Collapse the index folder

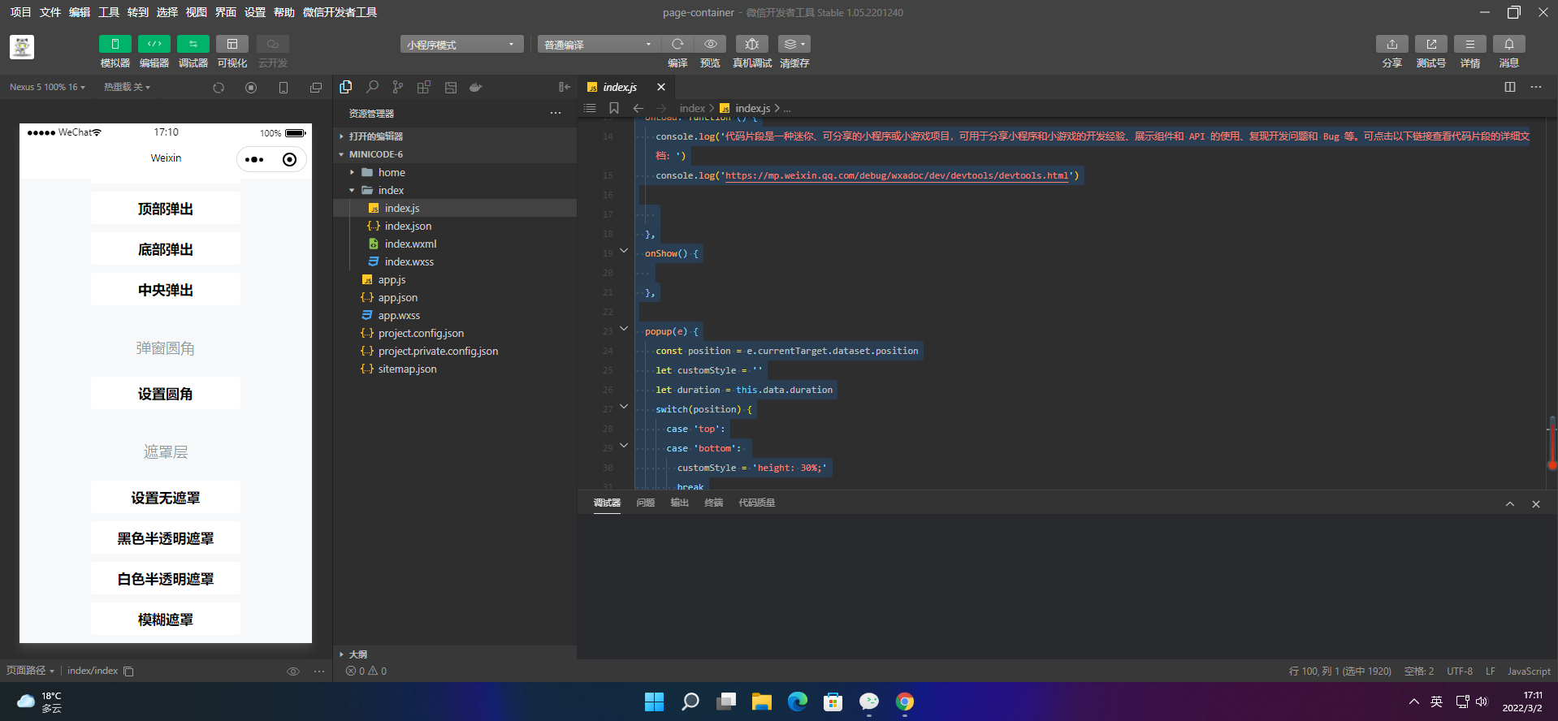point(455,190)
